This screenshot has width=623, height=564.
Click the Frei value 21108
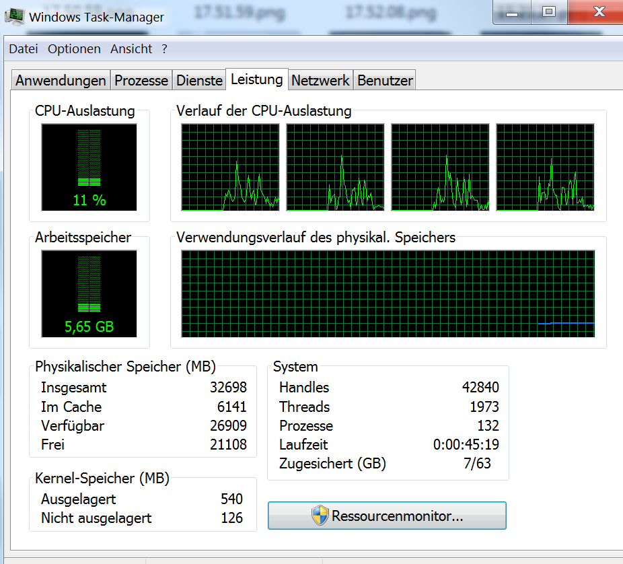(x=229, y=444)
